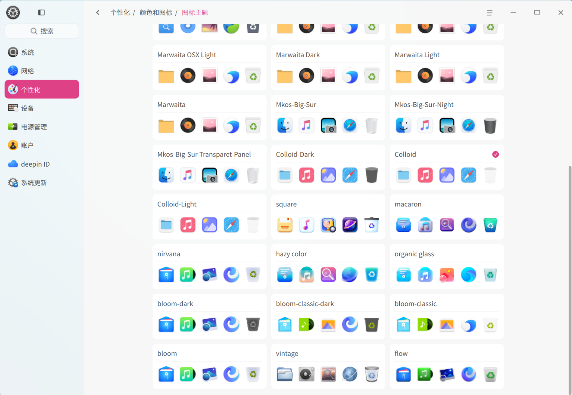572x395 pixels.
Task: Open 账户 settings in sidebar
Action: point(42,145)
